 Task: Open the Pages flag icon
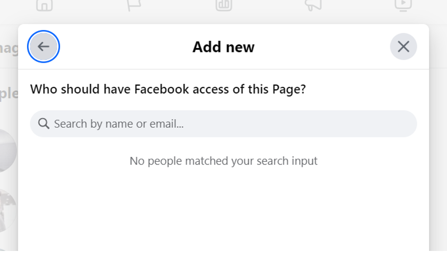(x=134, y=5)
